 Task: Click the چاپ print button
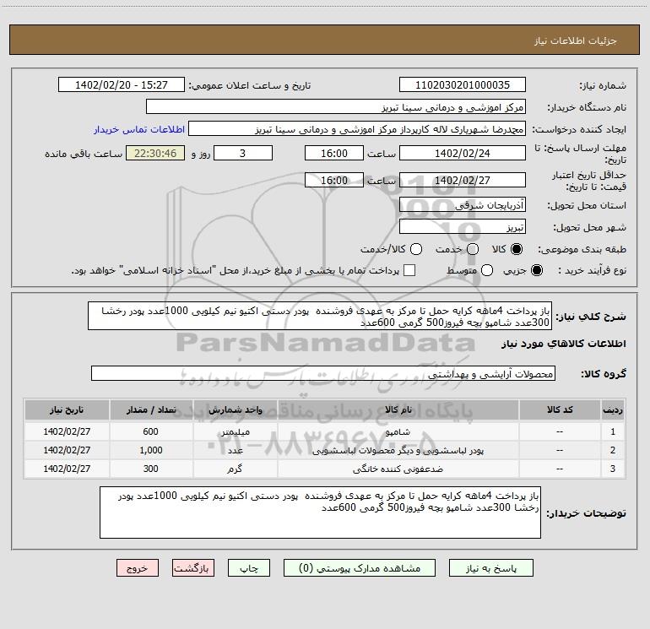249,567
